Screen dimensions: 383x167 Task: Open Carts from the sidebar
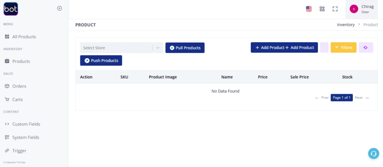18,99
